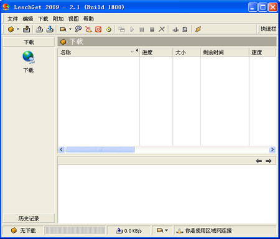Click the 快速栏 quick bar label
Screen dimensions: 280x239
click(x=268, y=29)
